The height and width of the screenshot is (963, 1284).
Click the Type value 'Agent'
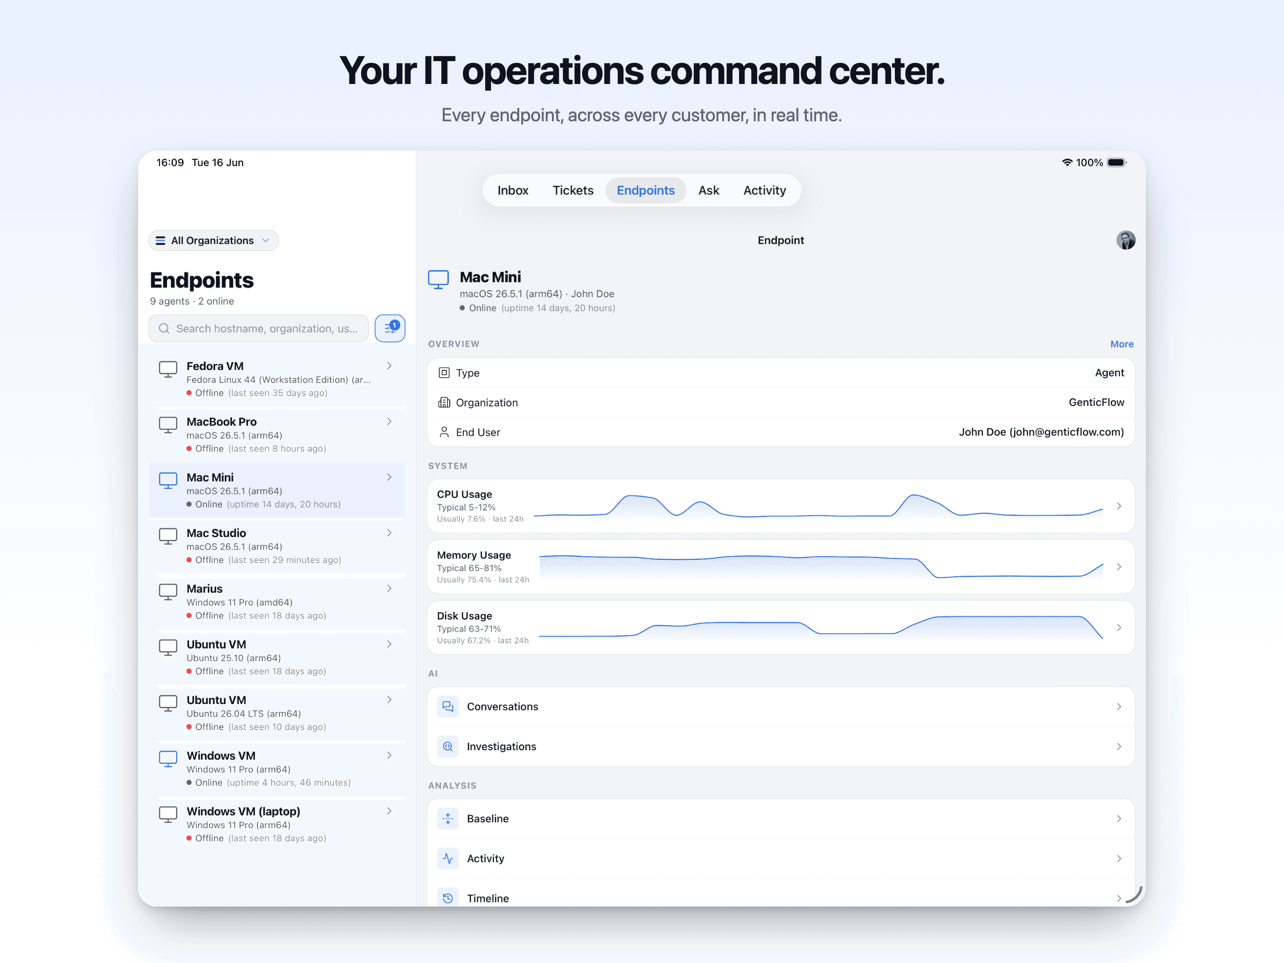1110,373
